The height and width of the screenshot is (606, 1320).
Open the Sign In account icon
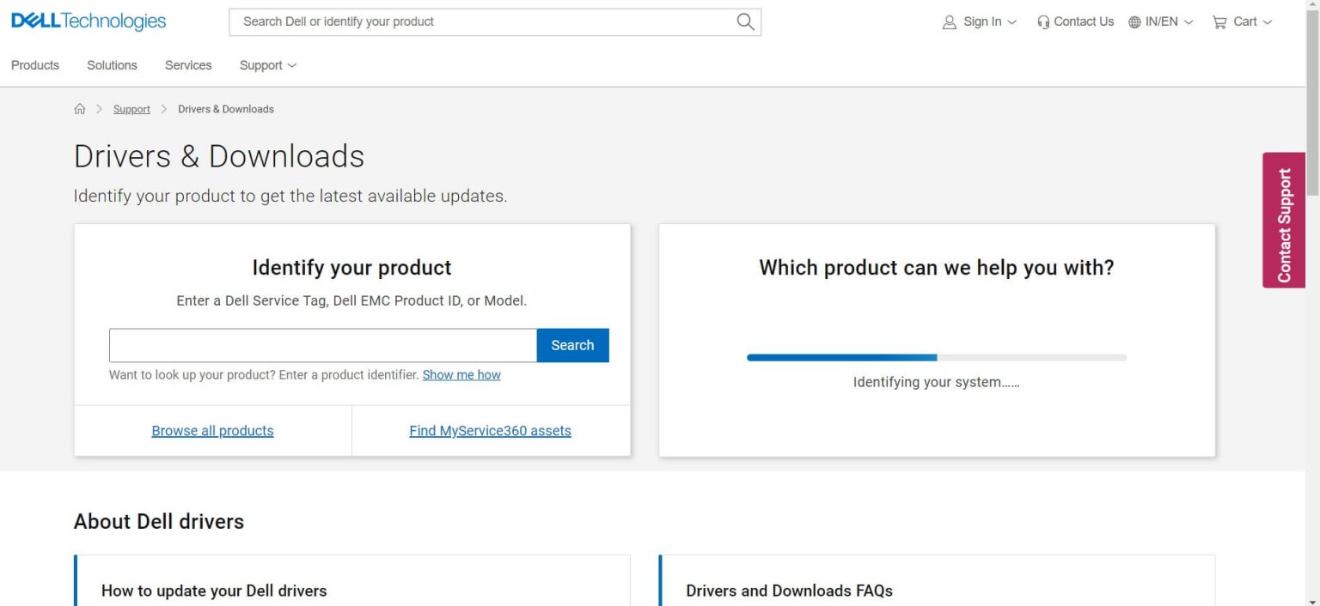tap(949, 21)
